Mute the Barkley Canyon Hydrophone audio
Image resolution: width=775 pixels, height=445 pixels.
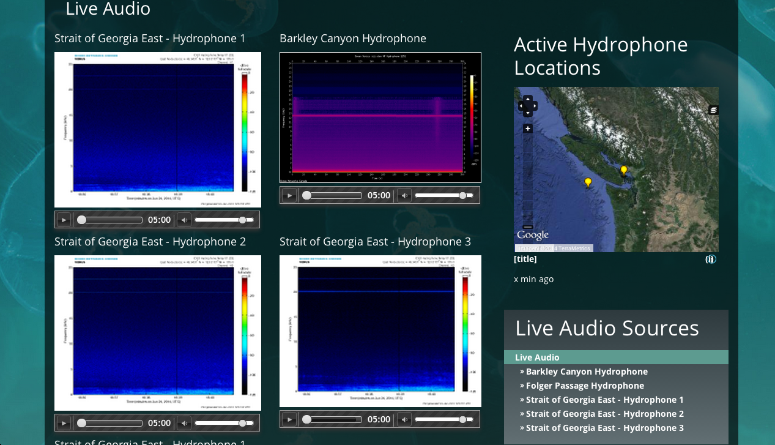tap(404, 195)
